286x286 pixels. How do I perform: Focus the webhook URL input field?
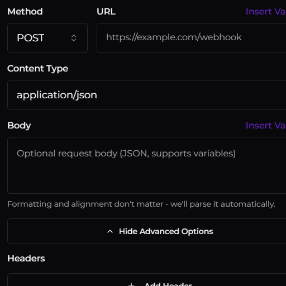click(192, 38)
